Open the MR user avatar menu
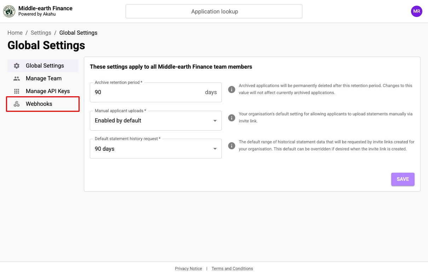The image size is (428, 276). (x=416, y=11)
